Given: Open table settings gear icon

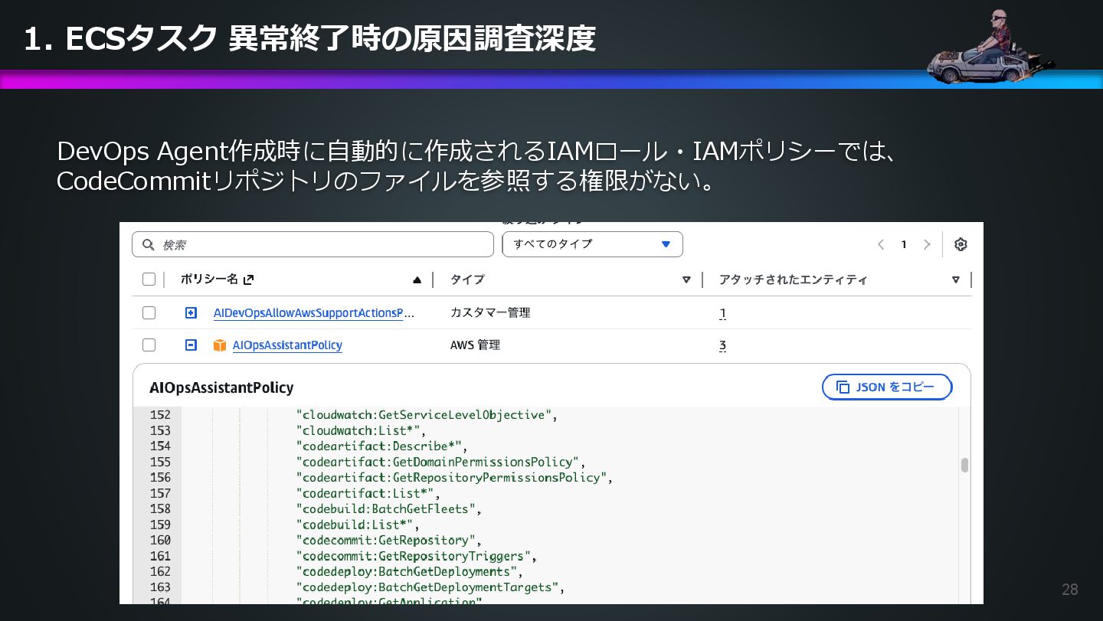Looking at the screenshot, I should (x=961, y=244).
